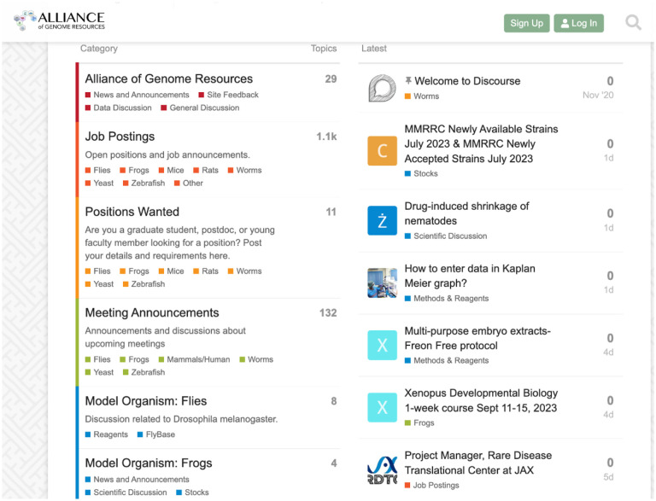
Task: Open the Meeting Announcements category
Action: click(152, 313)
